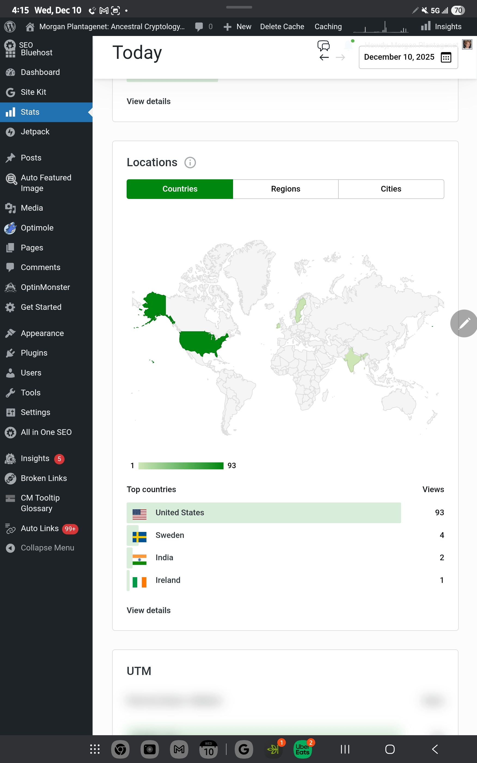Open the December 10, 2025 date selector
Screen dimensions: 477x763
(399, 57)
